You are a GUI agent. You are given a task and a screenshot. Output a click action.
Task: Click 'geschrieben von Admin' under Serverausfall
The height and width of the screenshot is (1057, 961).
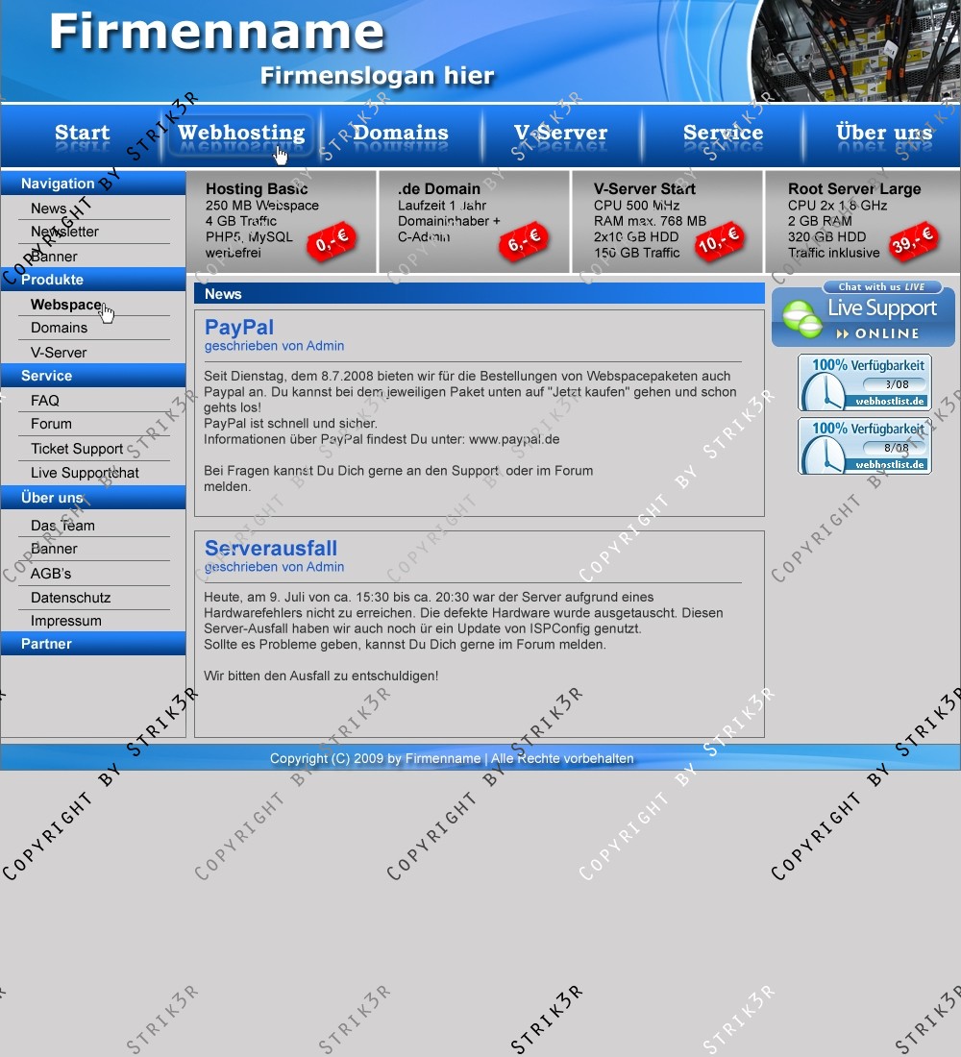click(275, 567)
